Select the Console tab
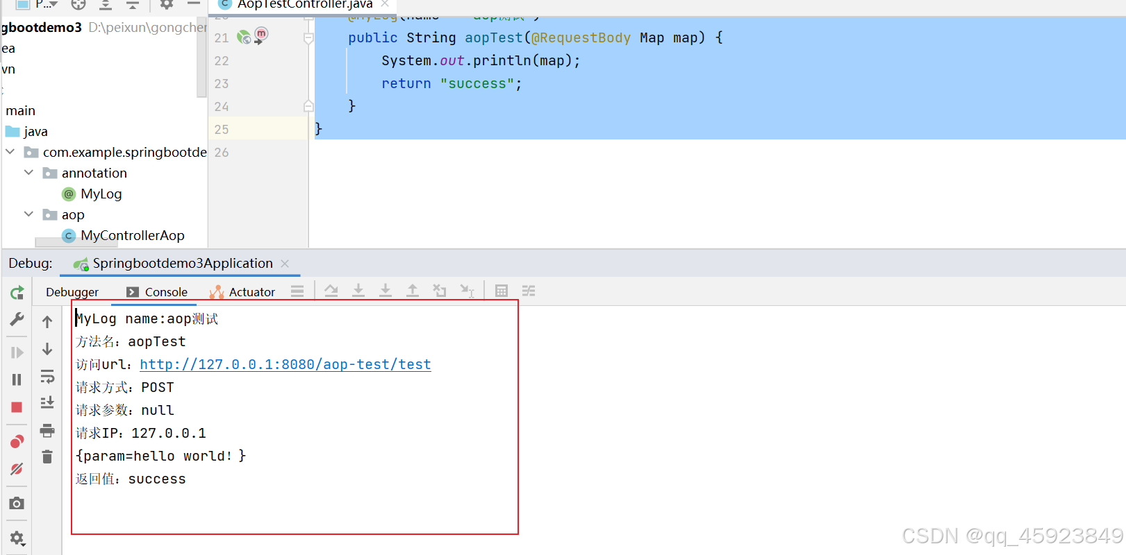 pyautogui.click(x=157, y=292)
